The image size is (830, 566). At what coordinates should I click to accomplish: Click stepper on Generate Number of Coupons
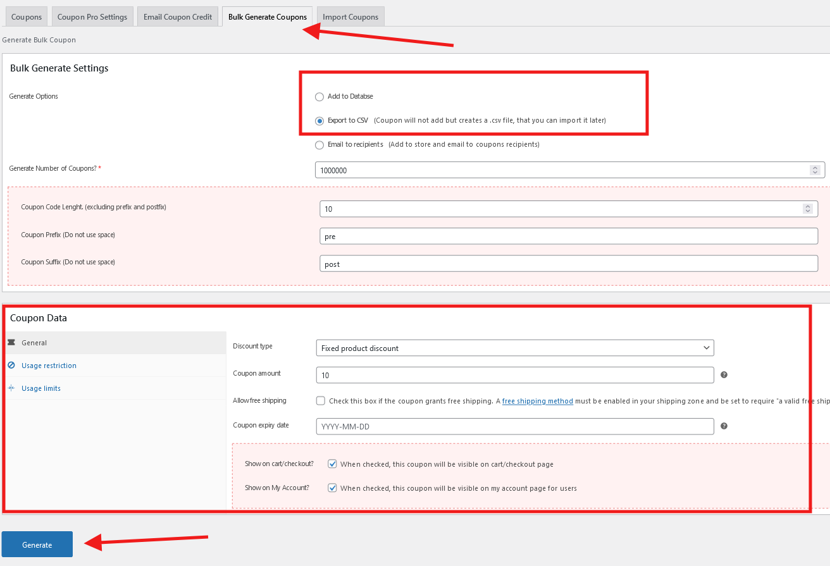pyautogui.click(x=815, y=170)
